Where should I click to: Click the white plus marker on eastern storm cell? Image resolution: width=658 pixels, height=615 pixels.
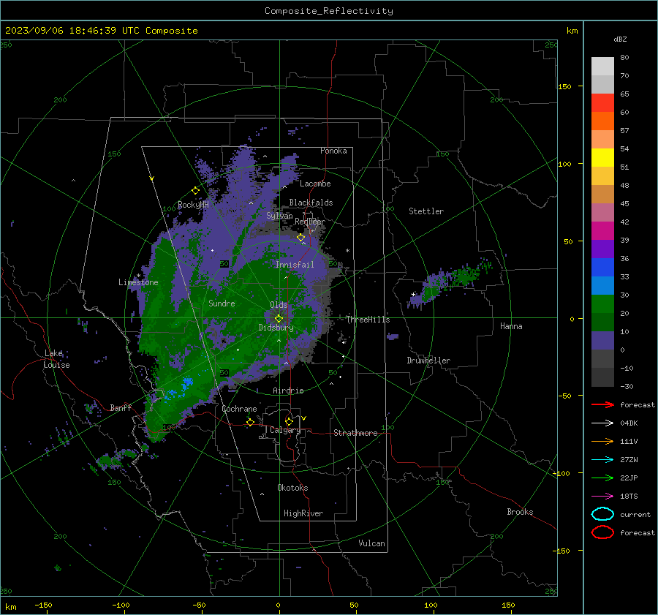[x=413, y=294]
